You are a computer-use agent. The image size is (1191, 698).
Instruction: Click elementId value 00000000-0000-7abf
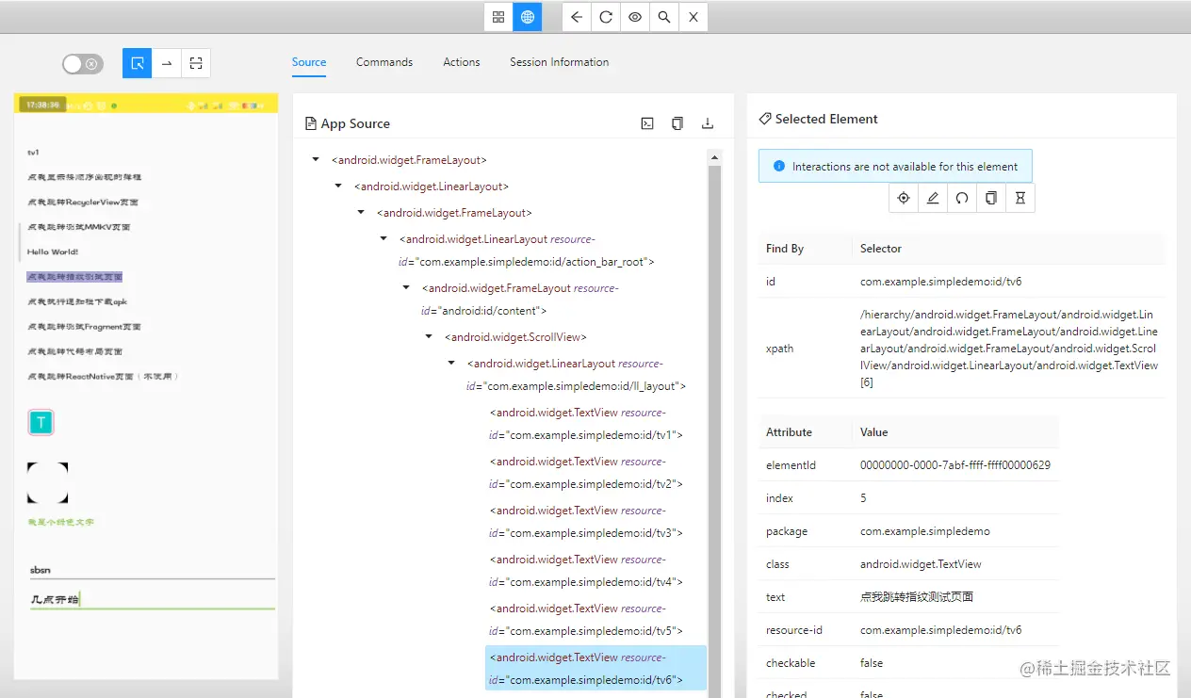955,465
